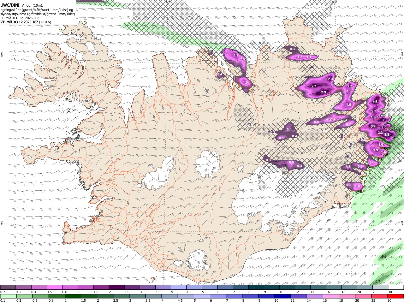404x303 pixels.
Task: Click the '4.5' label in the top legend row
Action: (189, 292)
